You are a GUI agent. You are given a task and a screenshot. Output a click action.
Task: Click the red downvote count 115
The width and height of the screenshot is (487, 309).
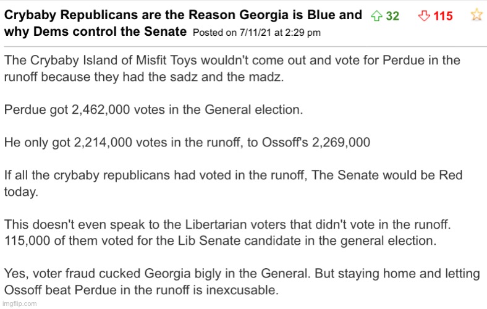point(443,16)
